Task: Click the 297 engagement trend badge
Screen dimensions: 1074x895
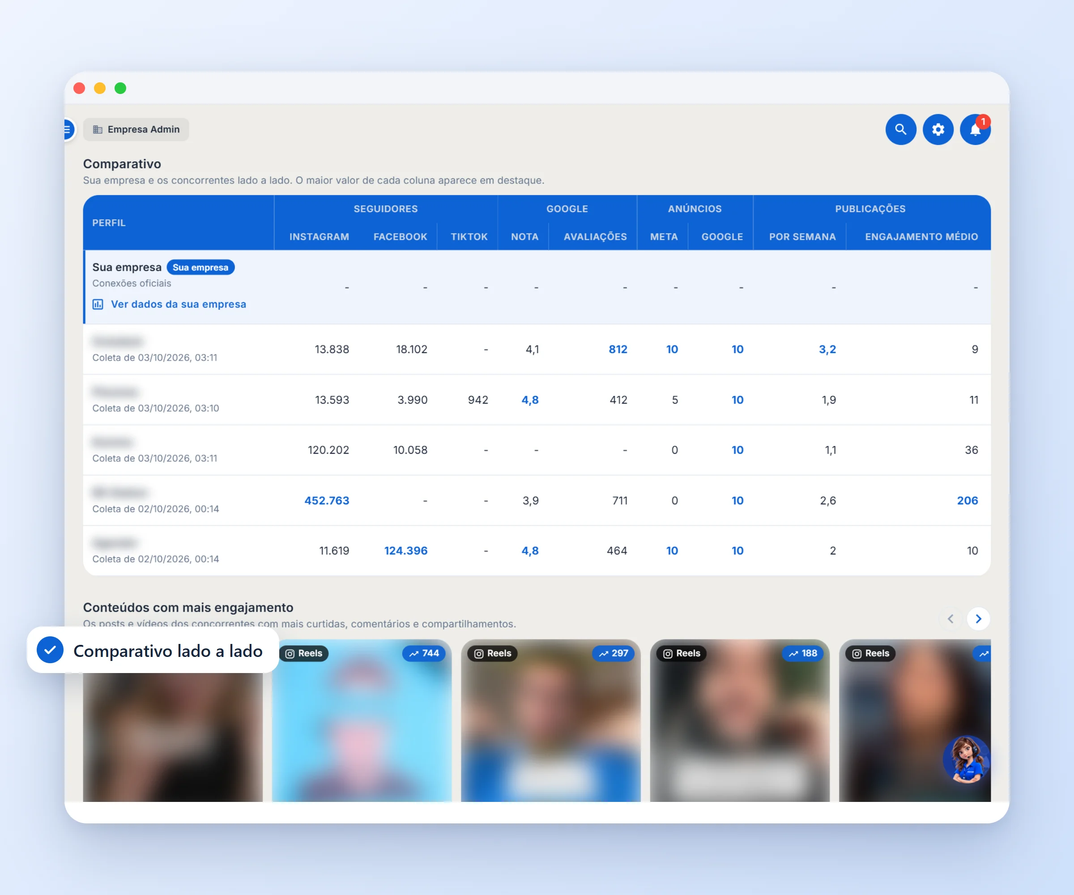Action: point(613,653)
